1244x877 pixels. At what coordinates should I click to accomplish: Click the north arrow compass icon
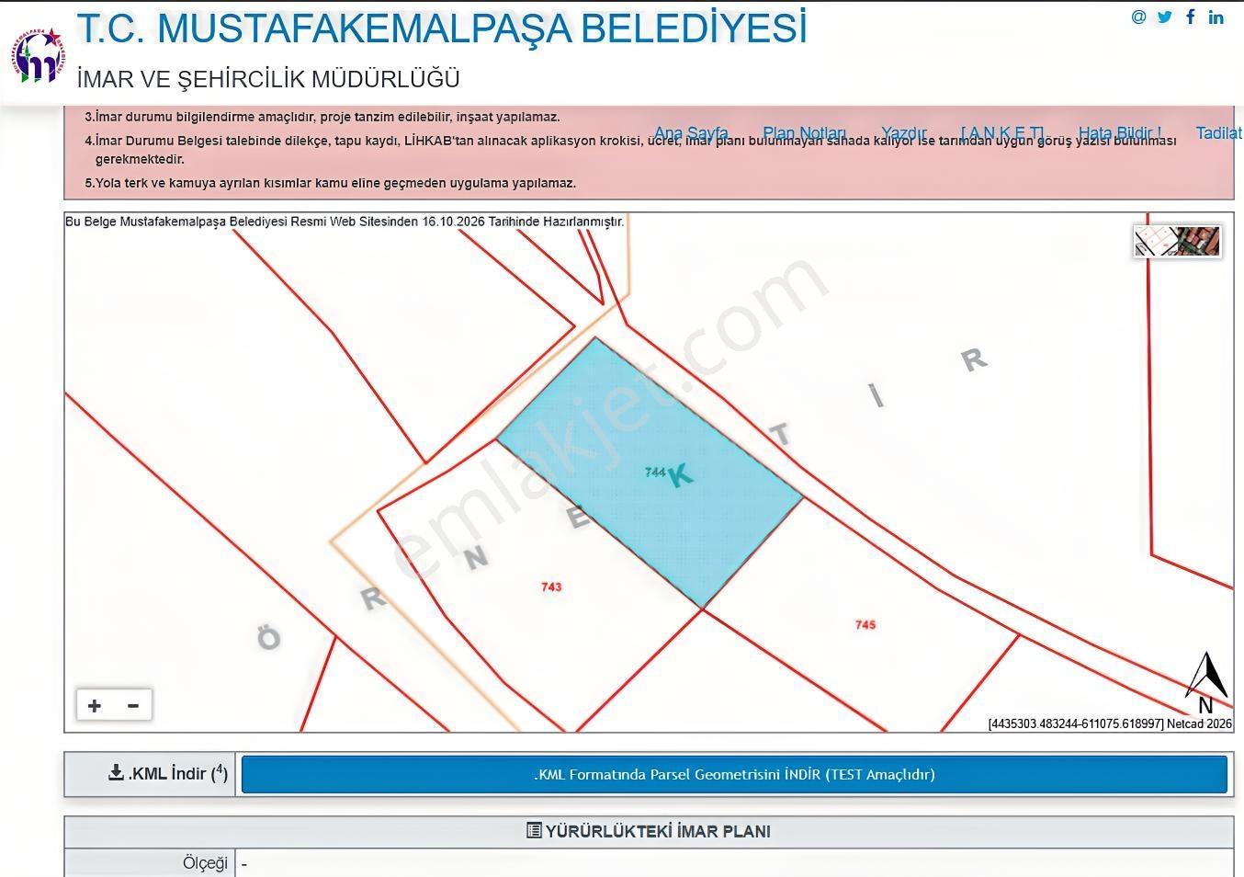point(1206,683)
